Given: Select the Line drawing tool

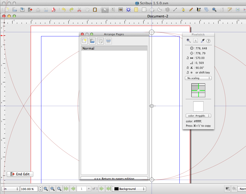Looking at the screenshot, I should (175, 10).
